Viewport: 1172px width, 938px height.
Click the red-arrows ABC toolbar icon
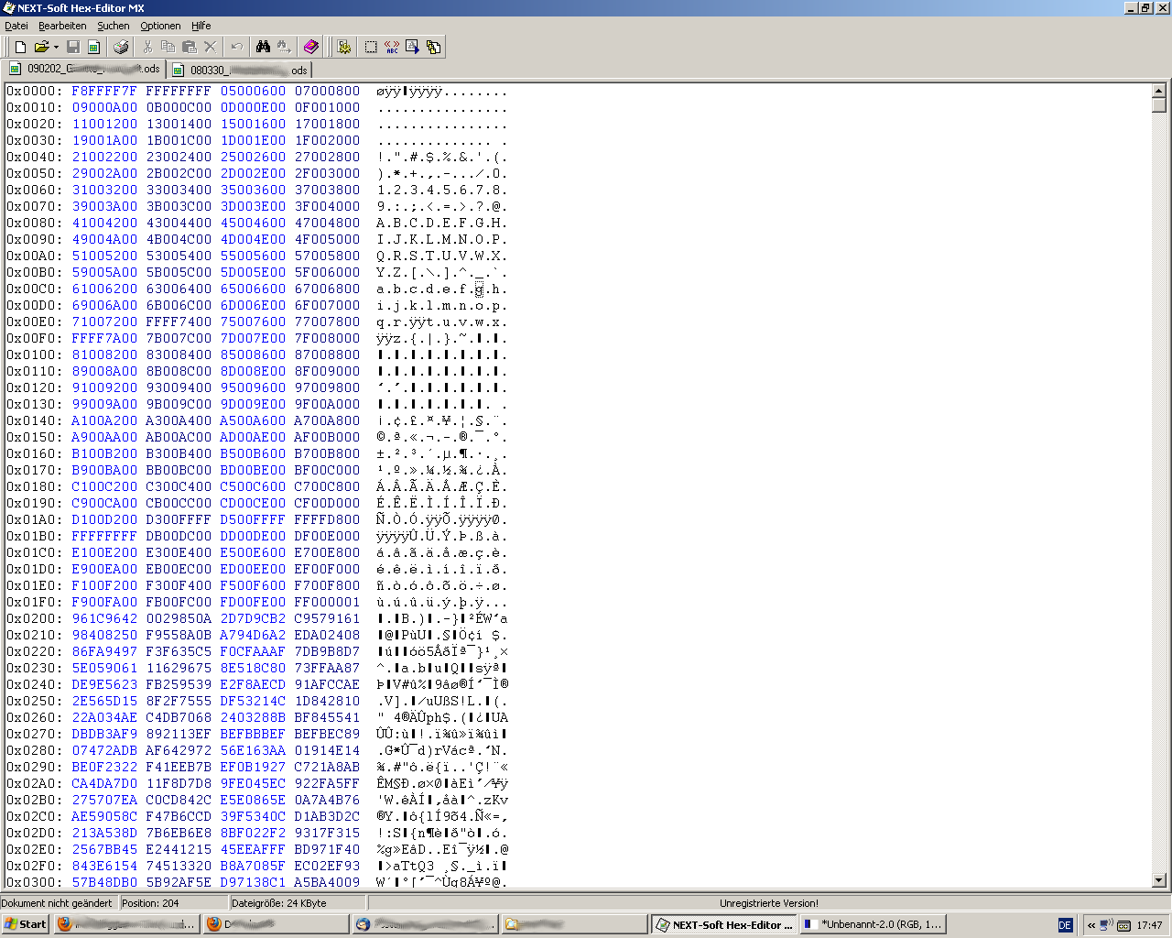click(392, 47)
